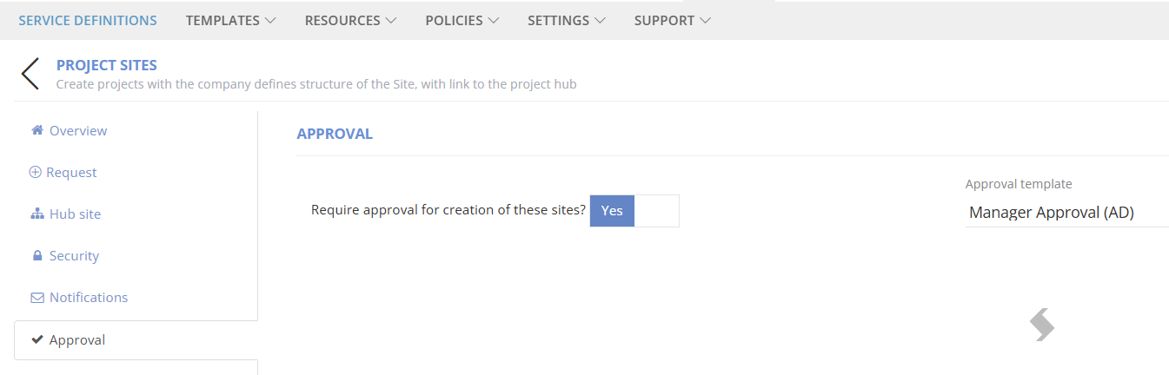
Task: Click the padlock icon beside Security
Action: pos(37,255)
